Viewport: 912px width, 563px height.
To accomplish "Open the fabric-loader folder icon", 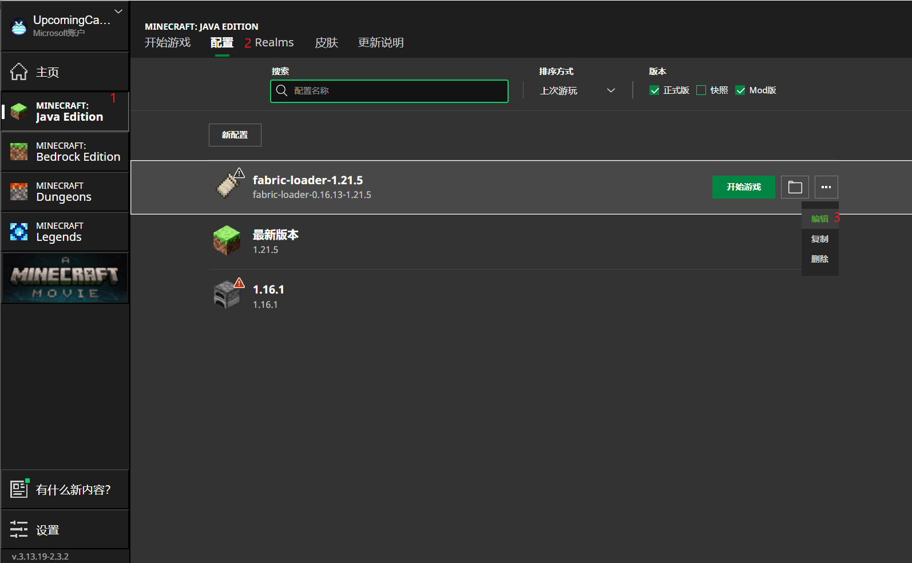I will click(x=795, y=187).
